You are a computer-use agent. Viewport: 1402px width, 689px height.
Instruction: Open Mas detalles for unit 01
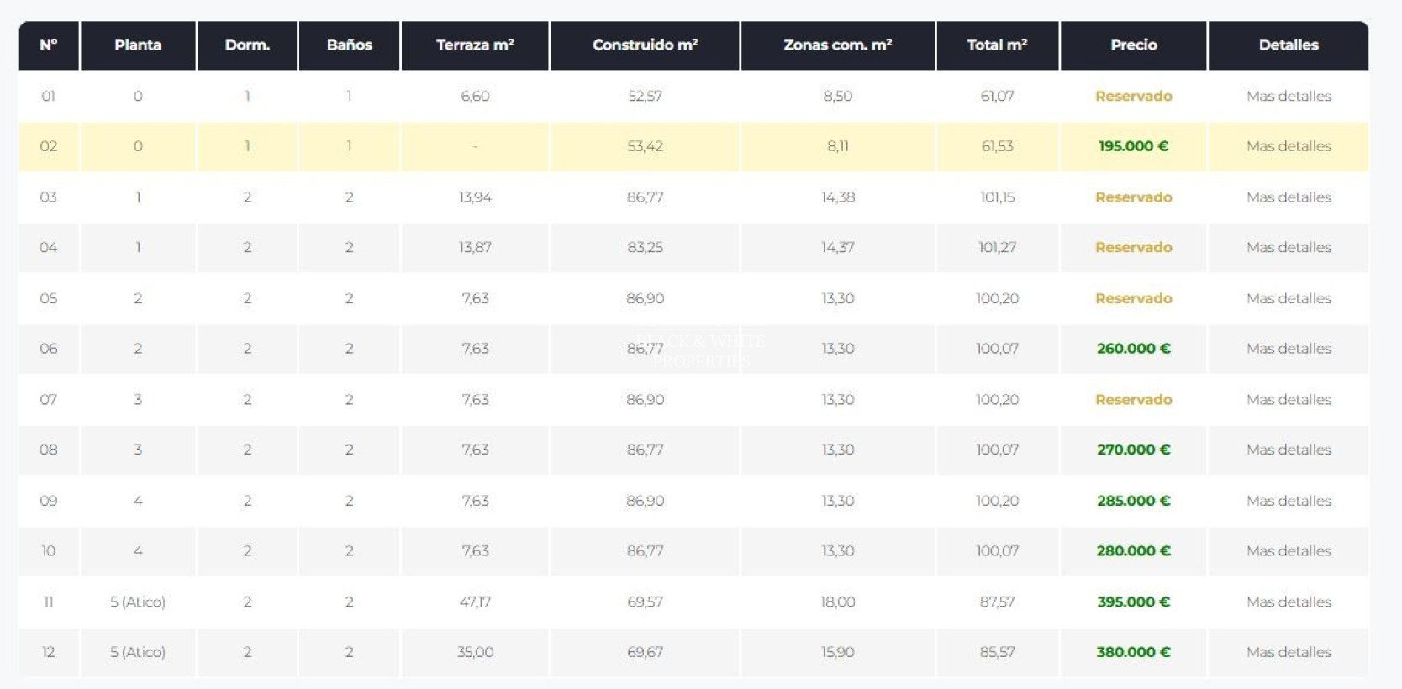click(x=1288, y=96)
